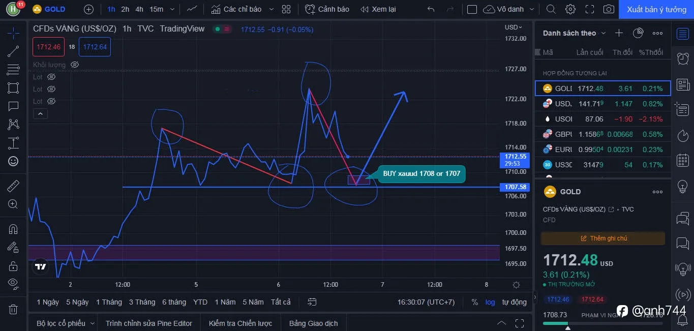Open the emoji icons tool

tap(13, 161)
